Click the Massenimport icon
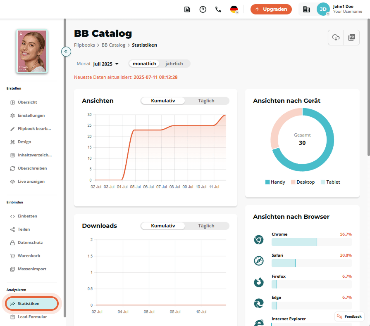Image resolution: width=370 pixels, height=326 pixels. pos(12,269)
